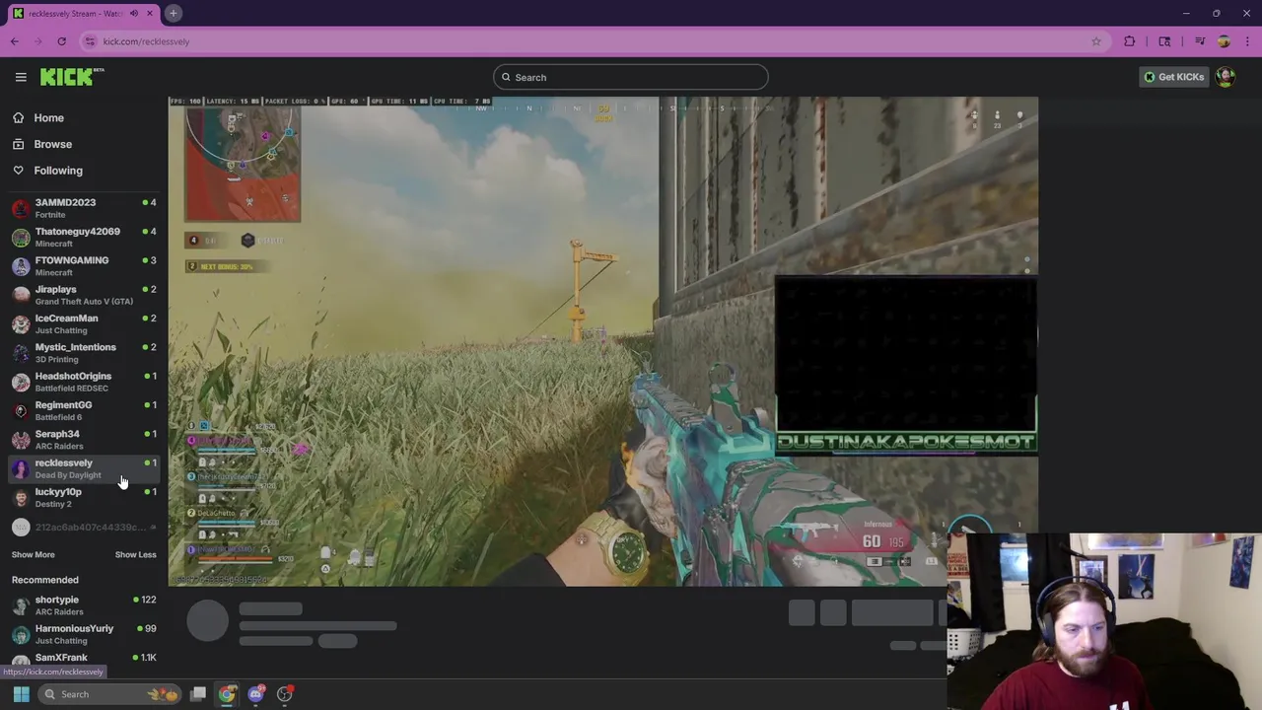The width and height of the screenshot is (1262, 710).
Task: Open FTOWNGAMING Minecraft channel
Action: tap(84, 266)
